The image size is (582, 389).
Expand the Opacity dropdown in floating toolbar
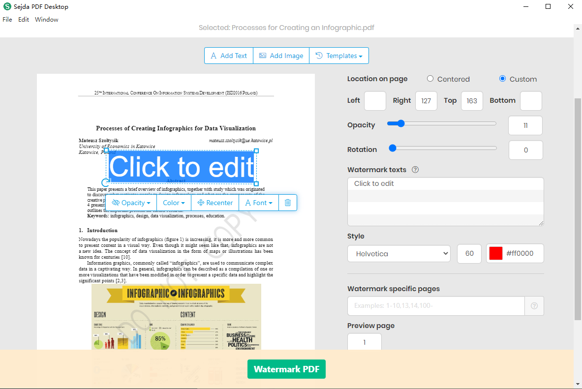click(131, 203)
